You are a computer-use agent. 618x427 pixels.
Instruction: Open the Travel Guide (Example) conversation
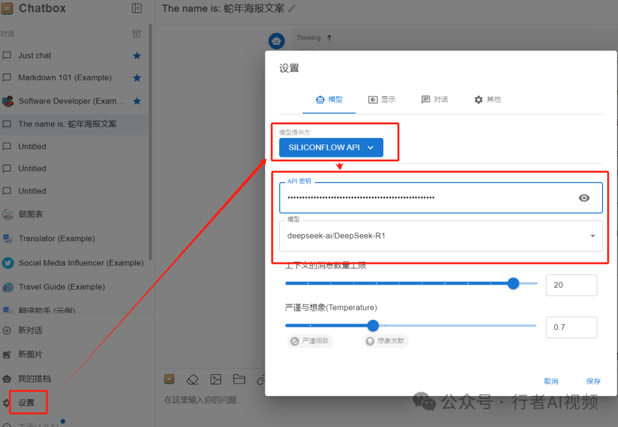[x=74, y=287]
